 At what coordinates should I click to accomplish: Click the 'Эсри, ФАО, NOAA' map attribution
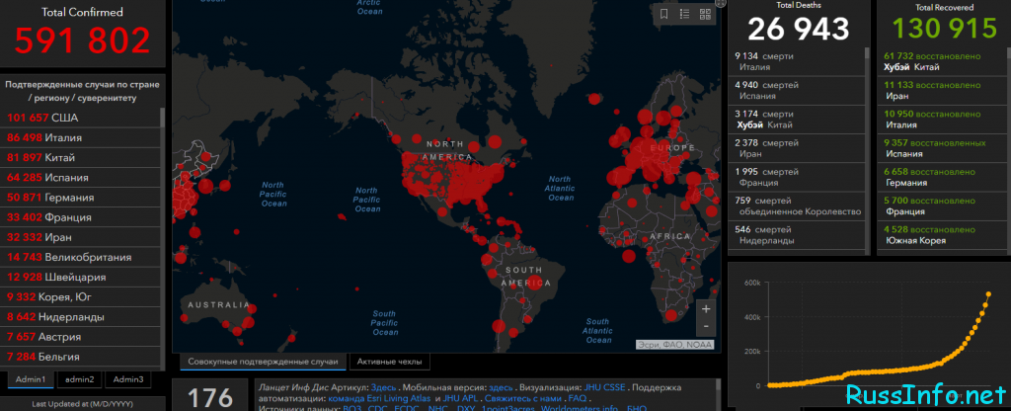click(x=675, y=345)
